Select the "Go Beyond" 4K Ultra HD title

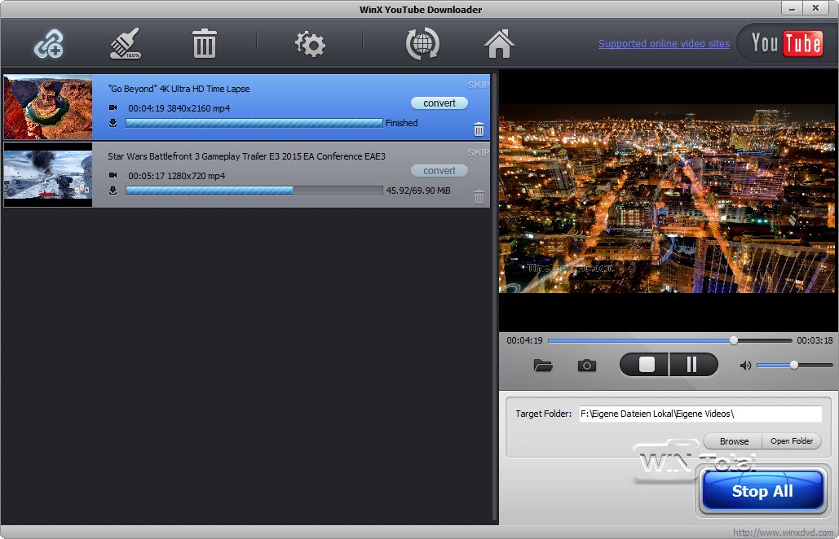tap(179, 89)
